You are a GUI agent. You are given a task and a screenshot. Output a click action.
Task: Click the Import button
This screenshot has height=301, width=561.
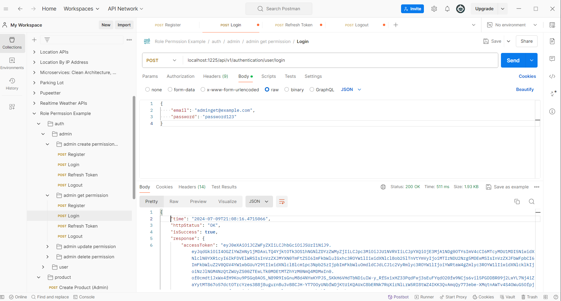pos(124,25)
